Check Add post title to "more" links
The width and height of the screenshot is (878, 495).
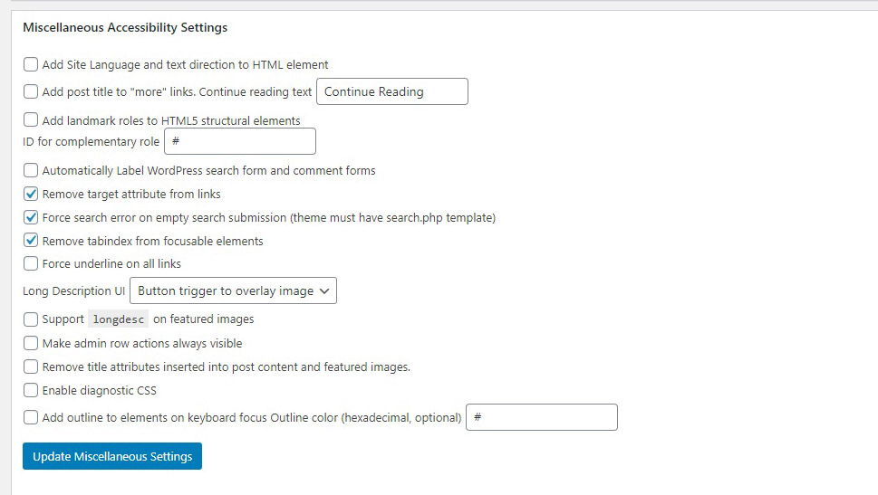pyautogui.click(x=31, y=91)
